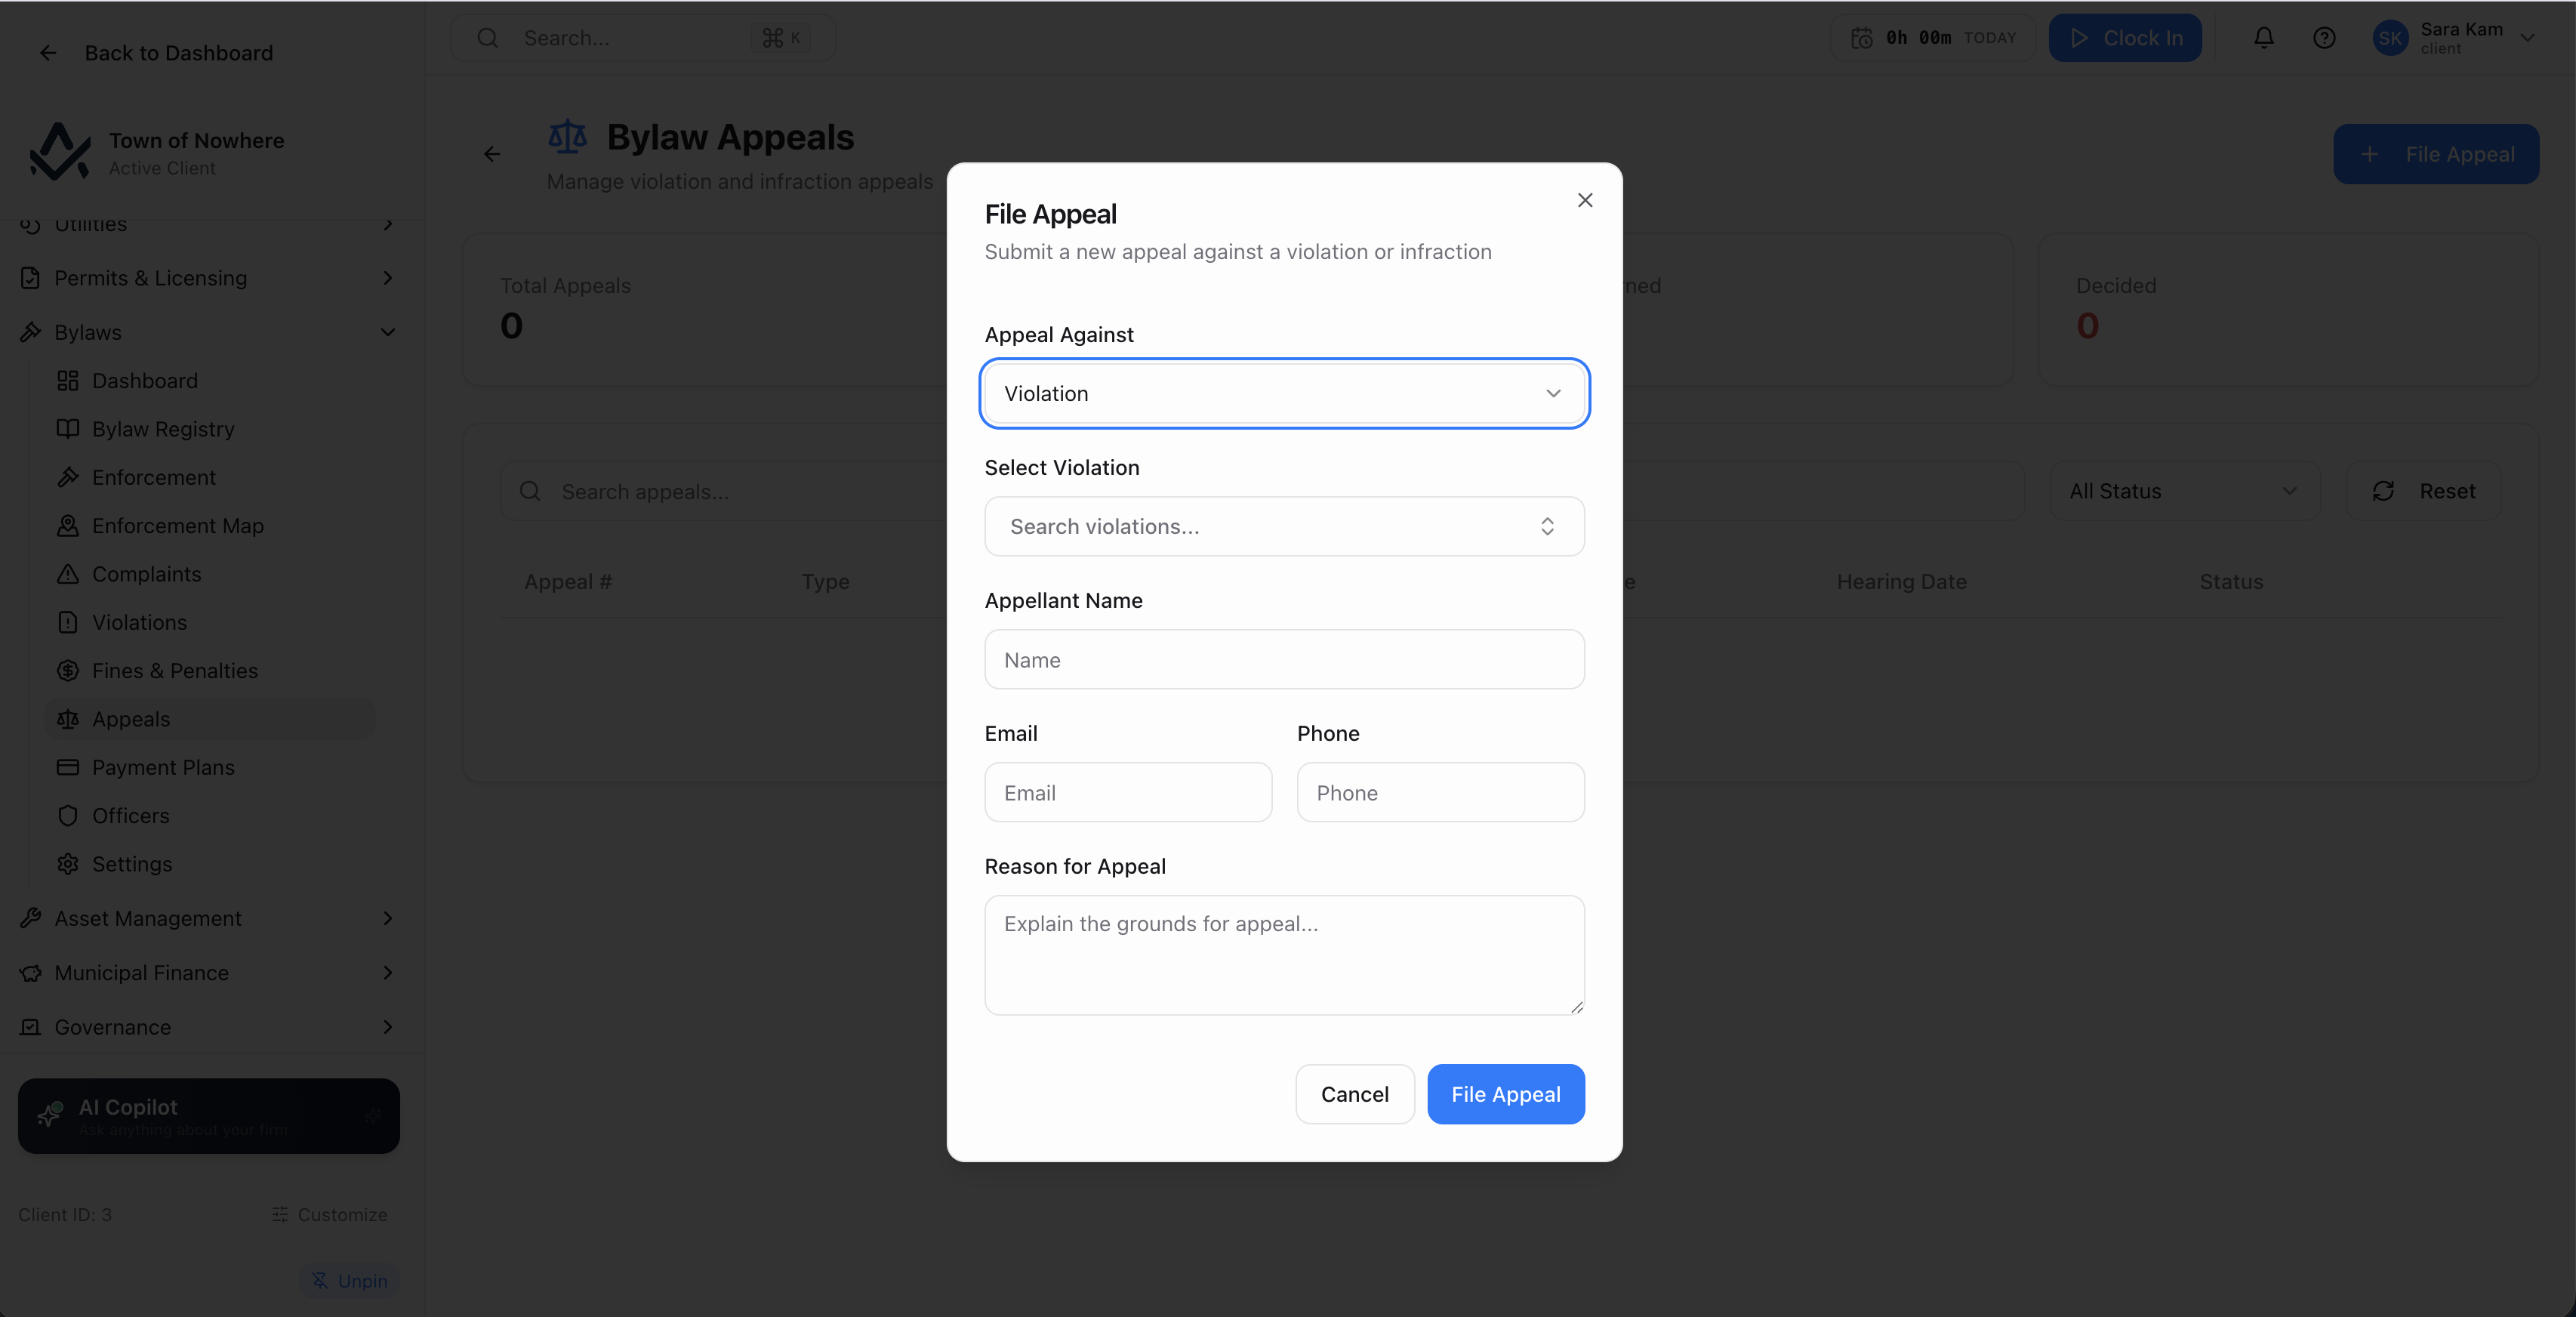Click the back arrow beside Bylaw Appeals
Image resolution: width=2576 pixels, height=1317 pixels.
tap(492, 154)
